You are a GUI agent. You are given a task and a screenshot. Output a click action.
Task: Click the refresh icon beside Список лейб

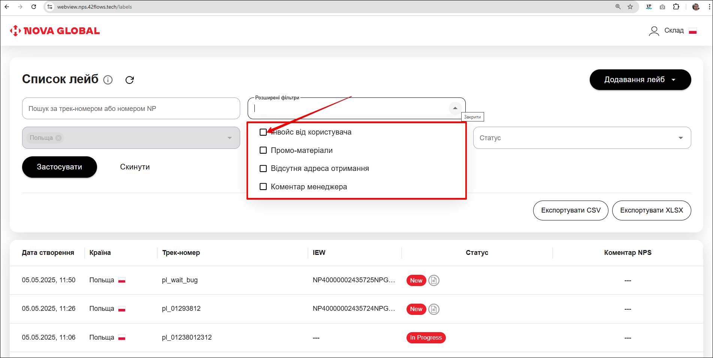tap(130, 80)
